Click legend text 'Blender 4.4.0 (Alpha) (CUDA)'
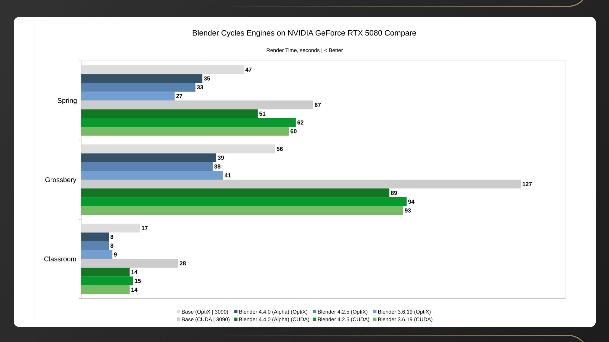This screenshot has width=609, height=342. coord(274,320)
